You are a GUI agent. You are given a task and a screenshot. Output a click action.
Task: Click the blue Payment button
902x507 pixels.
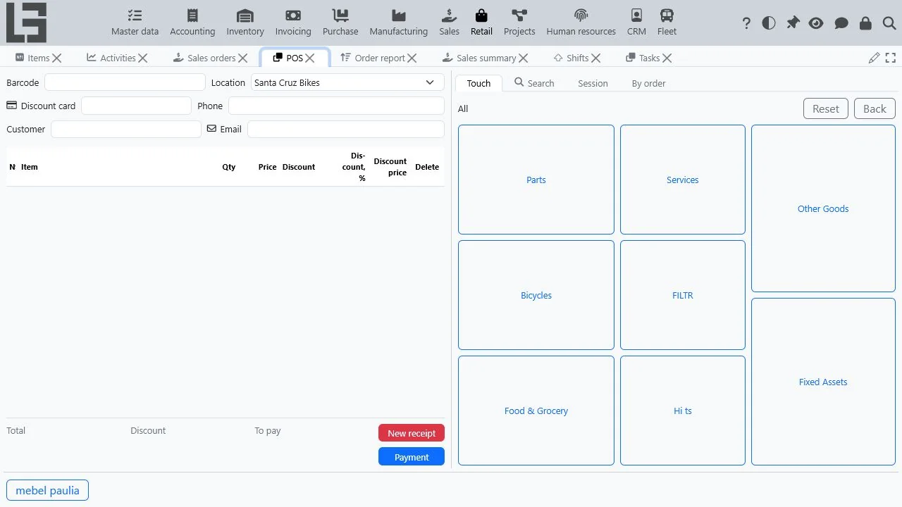(412, 457)
